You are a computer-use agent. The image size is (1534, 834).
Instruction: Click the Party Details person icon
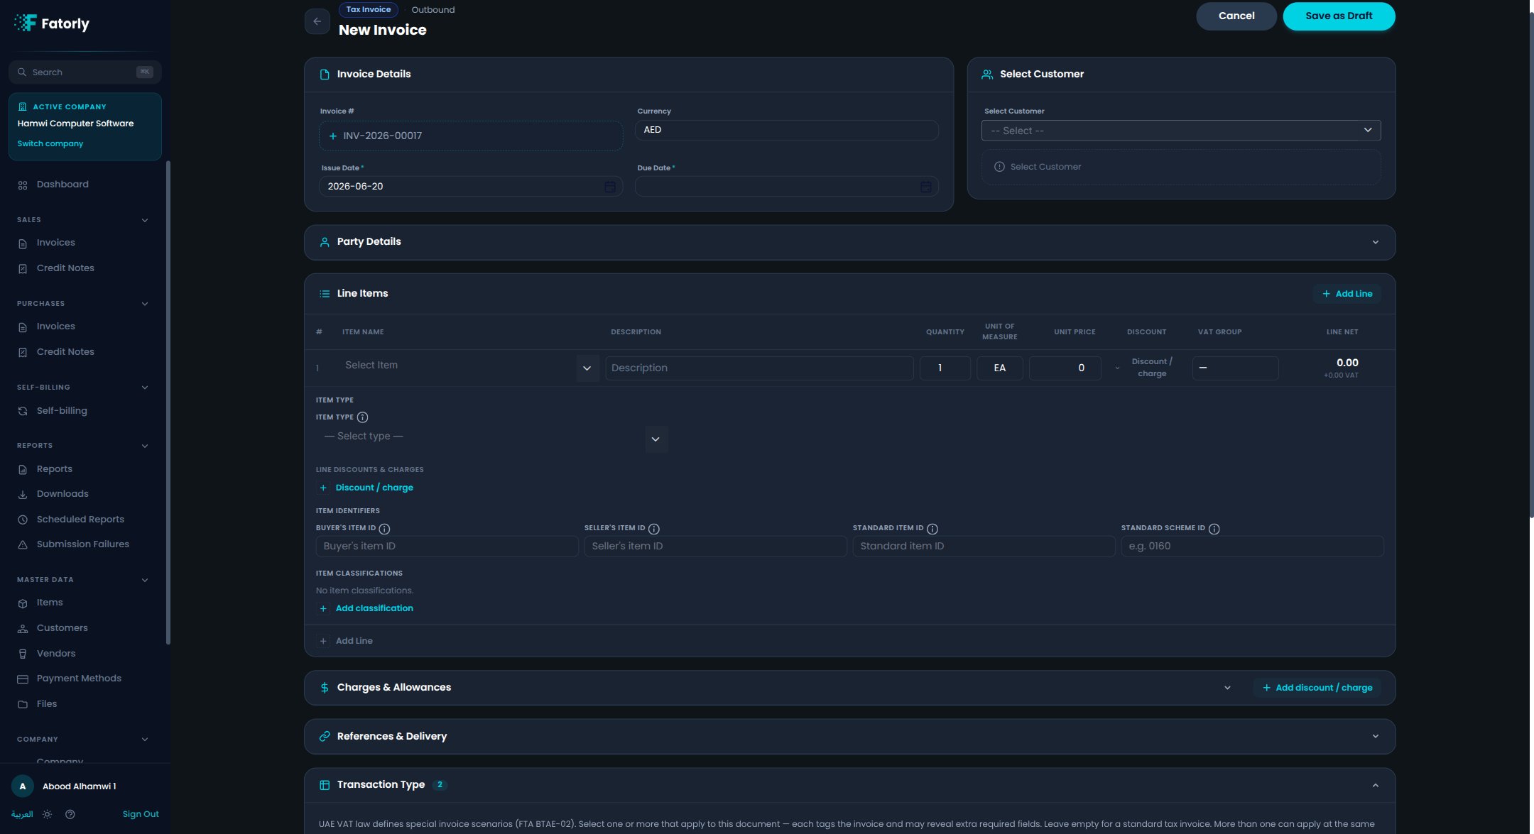click(325, 242)
